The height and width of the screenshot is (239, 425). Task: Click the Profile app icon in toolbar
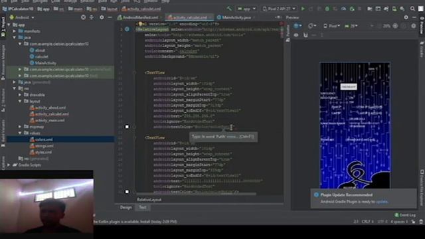click(x=343, y=9)
